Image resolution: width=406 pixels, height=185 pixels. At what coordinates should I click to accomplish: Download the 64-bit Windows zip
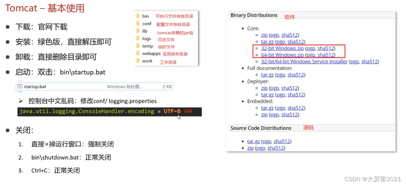click(x=282, y=55)
